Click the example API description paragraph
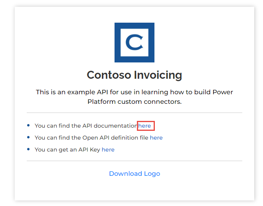 point(134,97)
